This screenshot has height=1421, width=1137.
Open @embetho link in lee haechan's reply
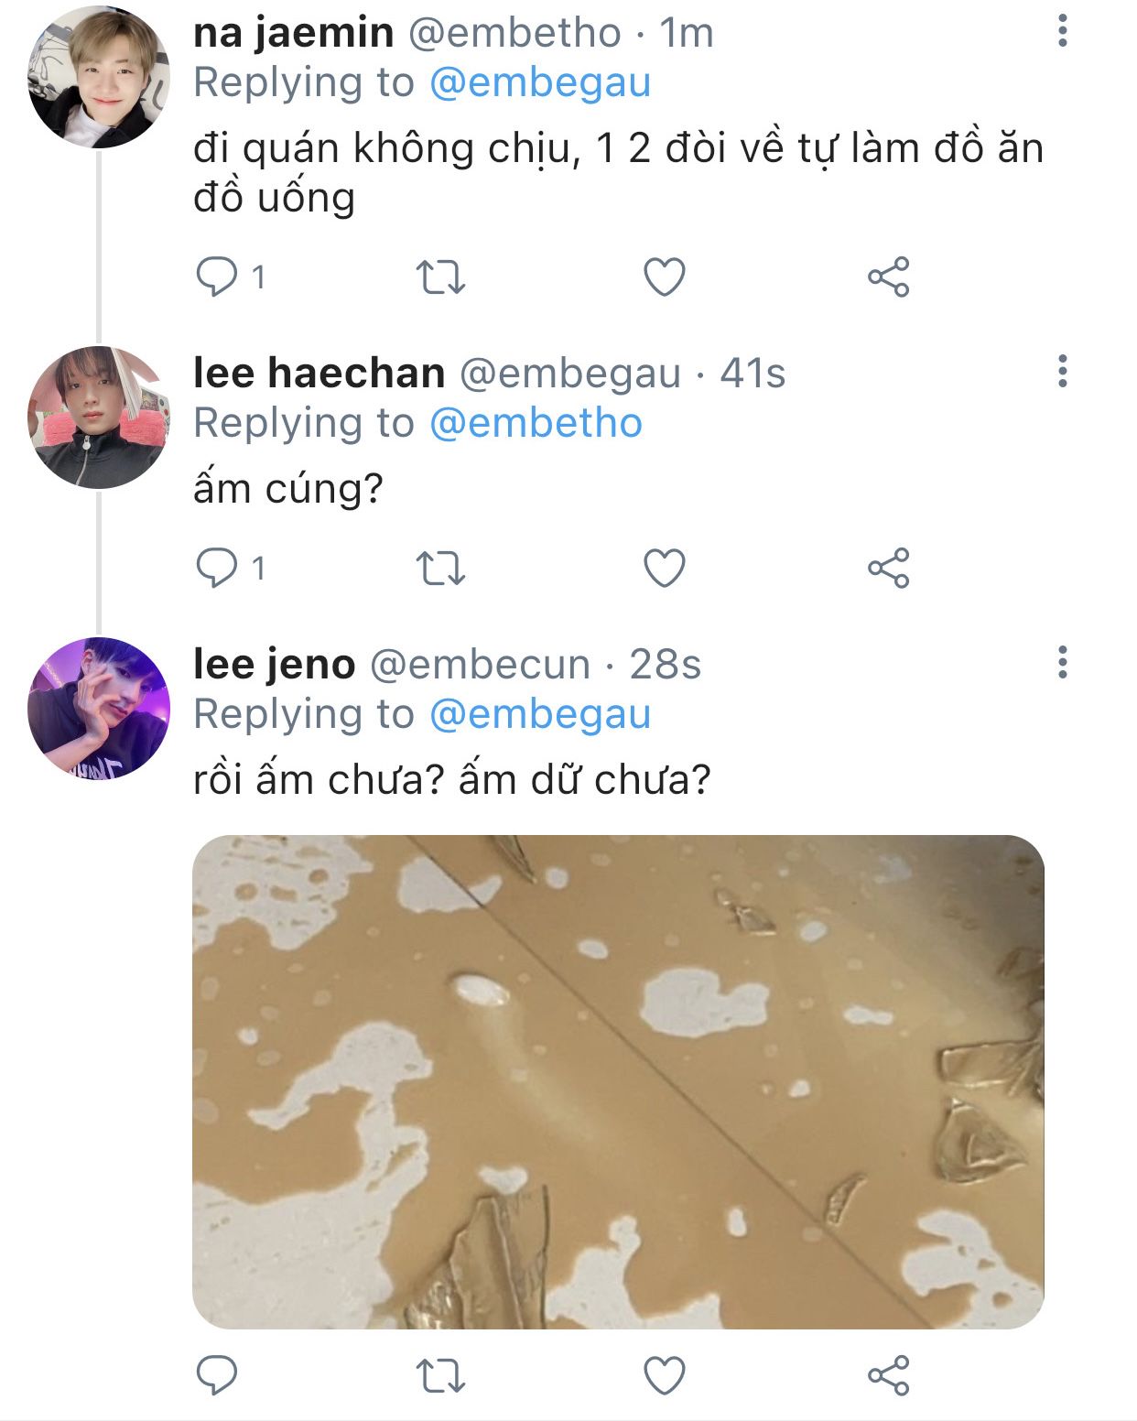coord(536,424)
